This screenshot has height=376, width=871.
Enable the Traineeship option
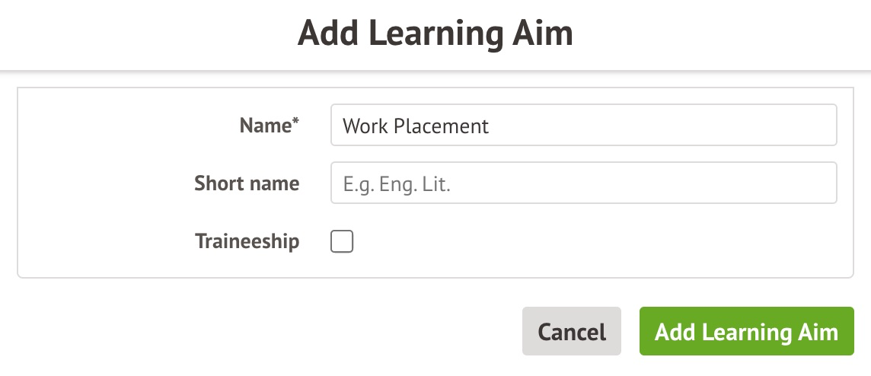tap(342, 242)
